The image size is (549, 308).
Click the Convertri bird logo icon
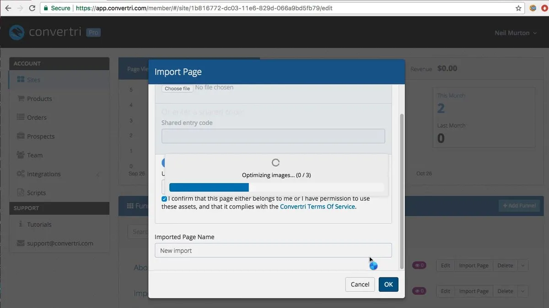coord(17,32)
